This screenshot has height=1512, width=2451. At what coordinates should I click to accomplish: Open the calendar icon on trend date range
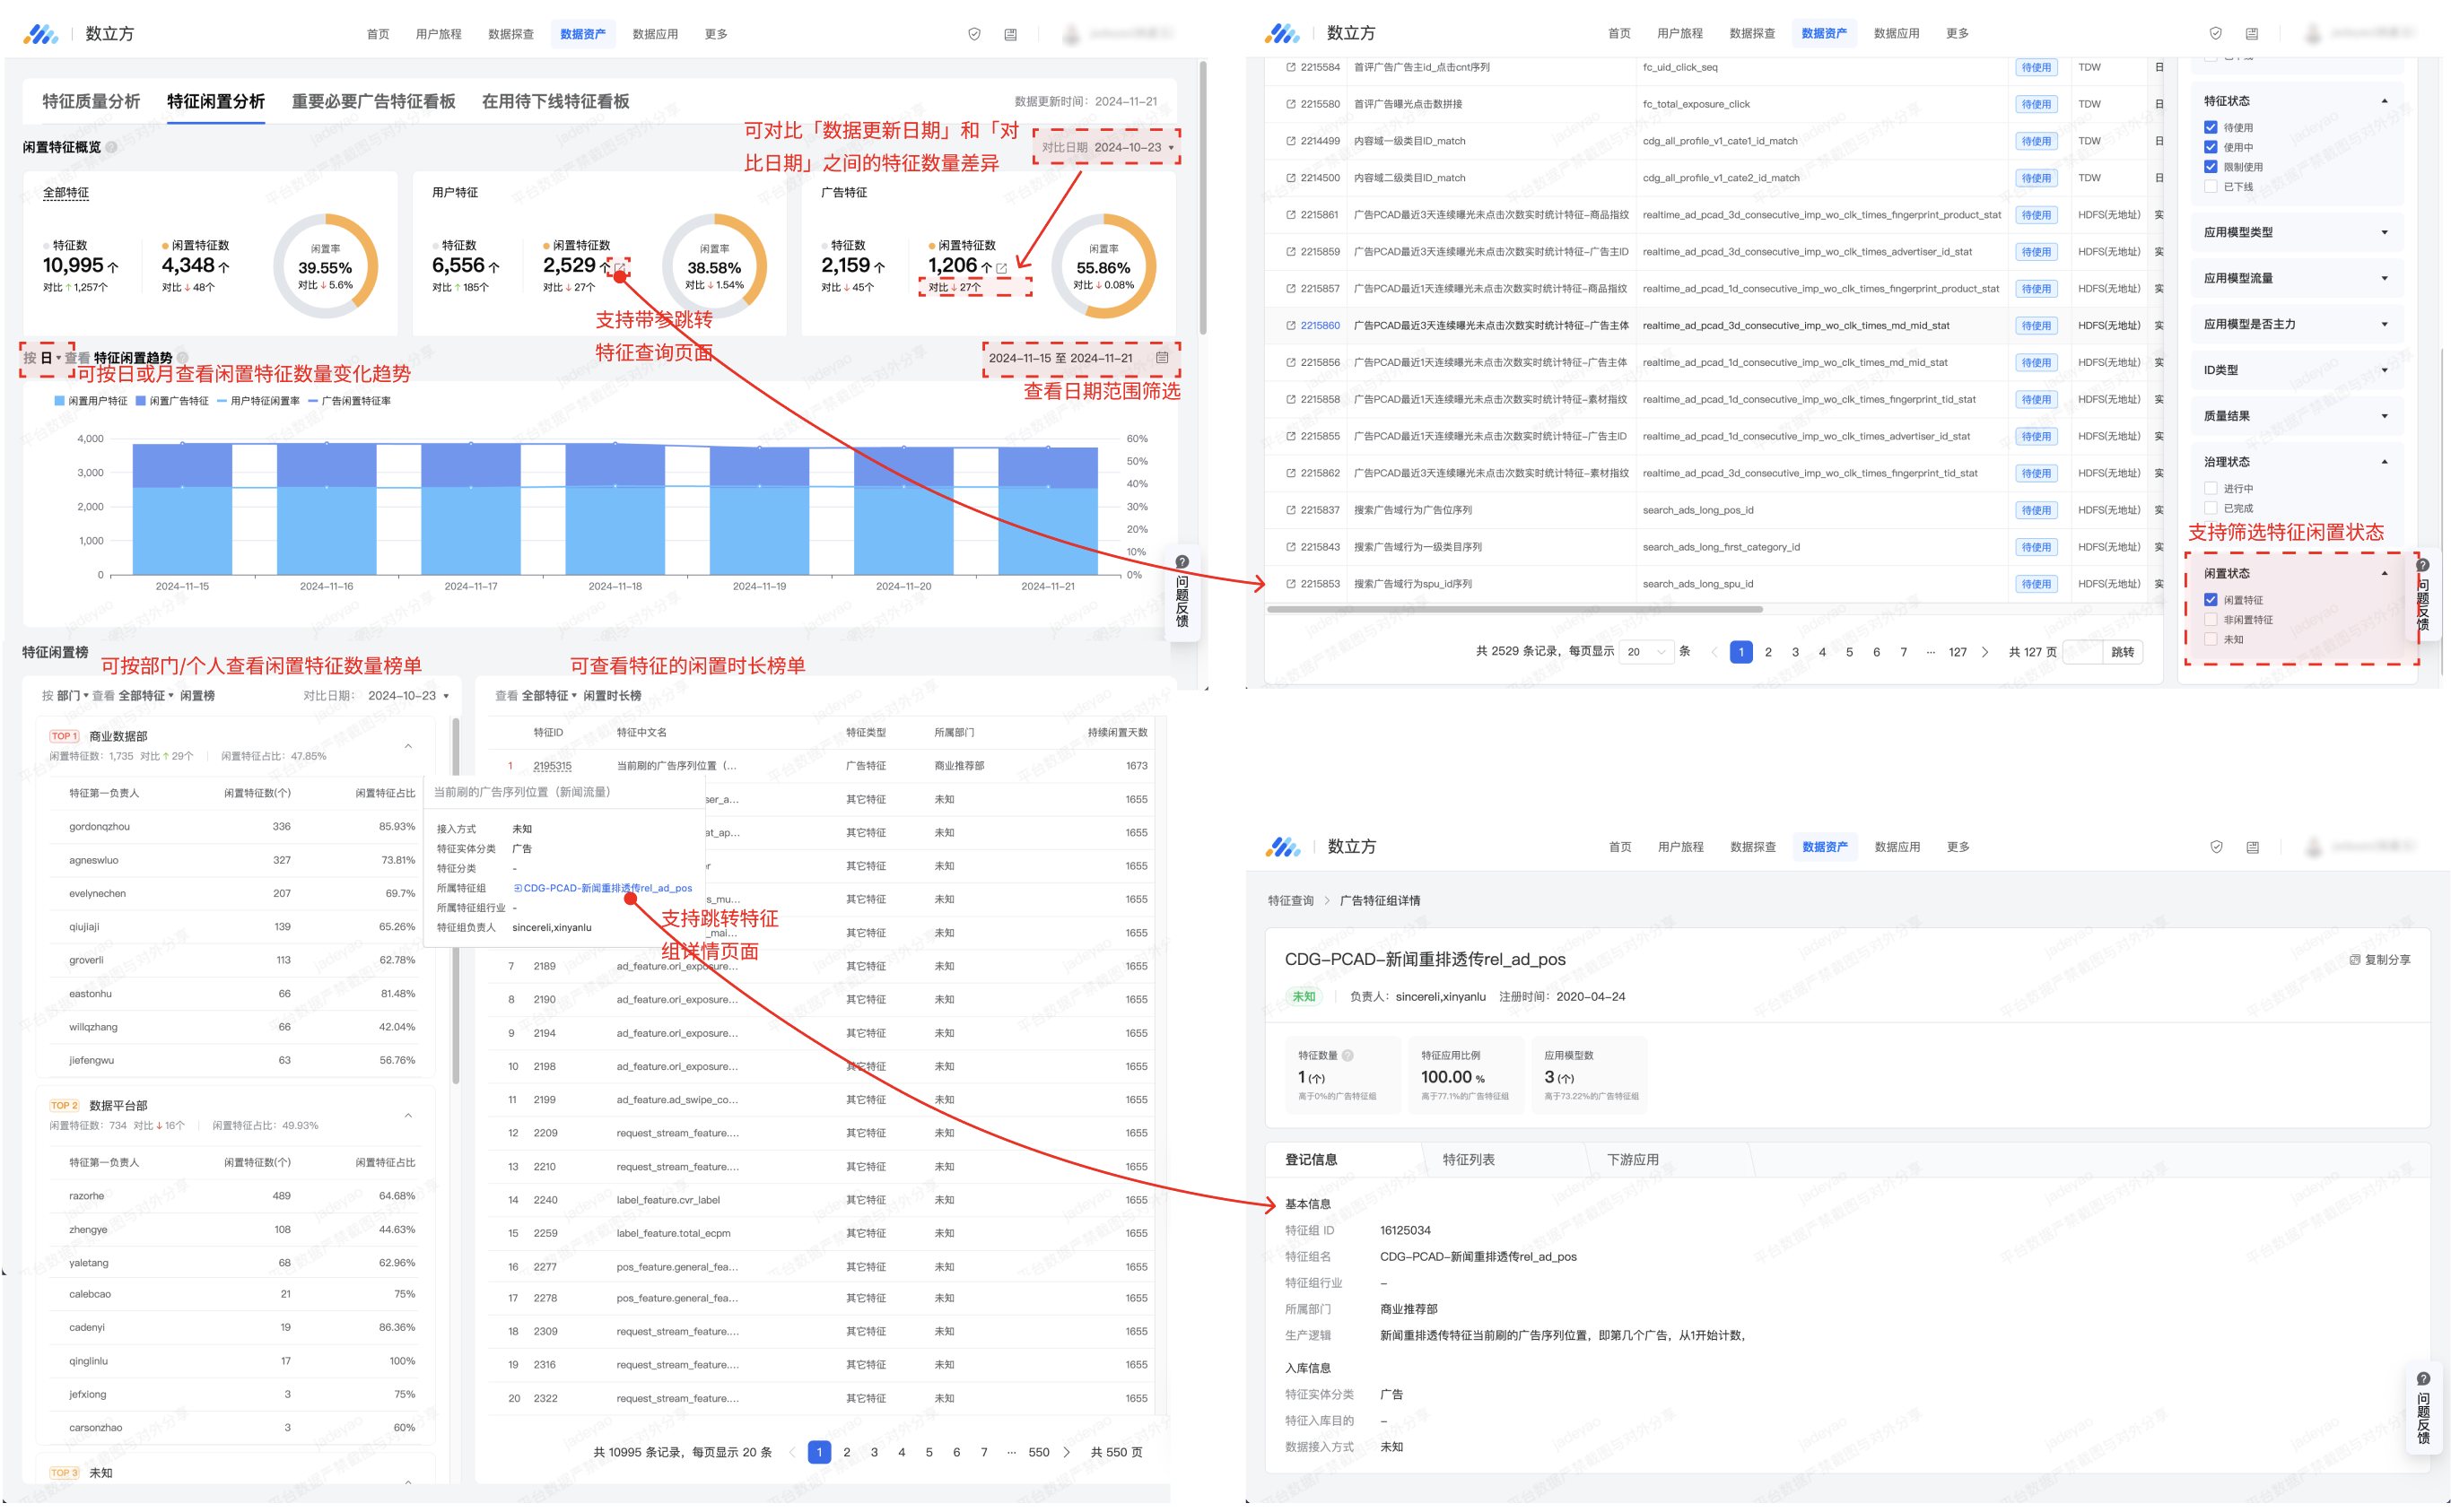(1162, 358)
